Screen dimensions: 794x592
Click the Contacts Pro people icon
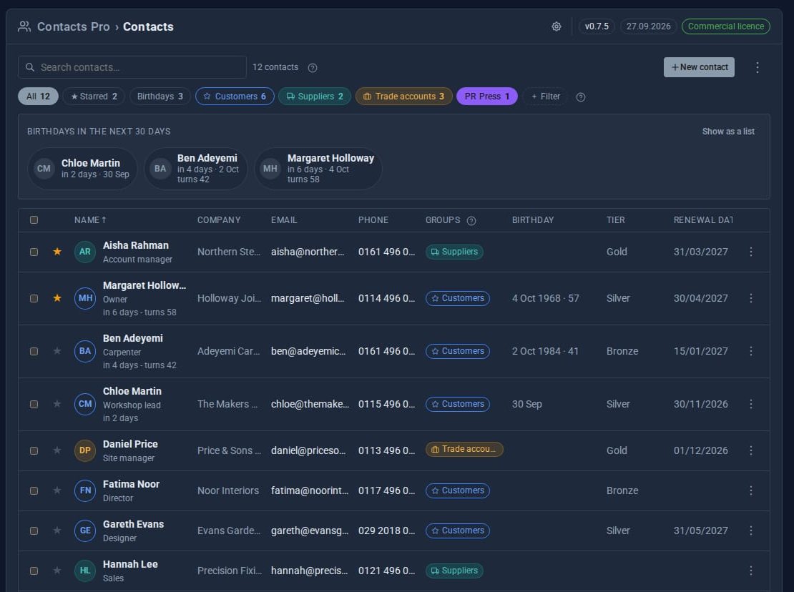point(24,26)
